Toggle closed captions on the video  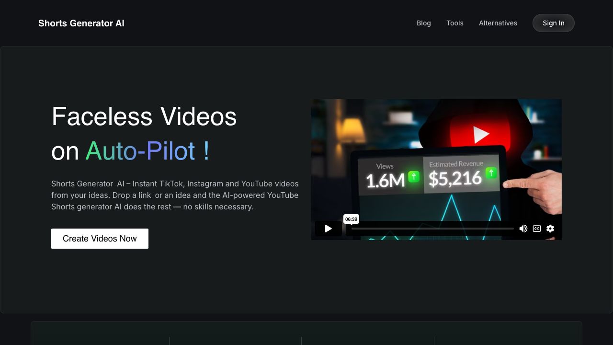click(537, 229)
